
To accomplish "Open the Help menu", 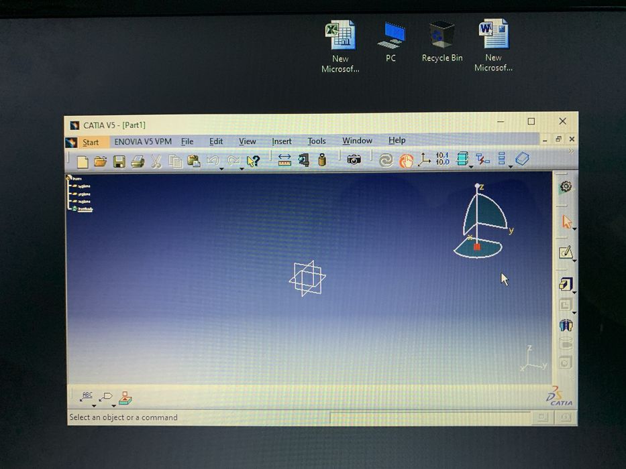I will point(397,140).
